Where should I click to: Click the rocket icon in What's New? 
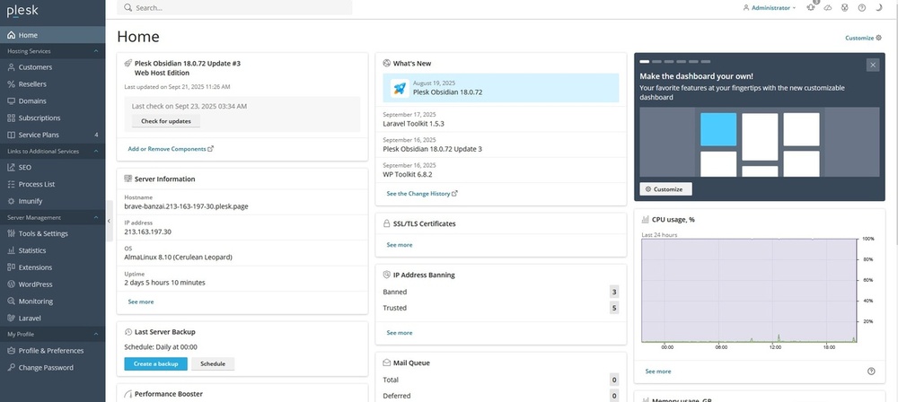pos(400,88)
